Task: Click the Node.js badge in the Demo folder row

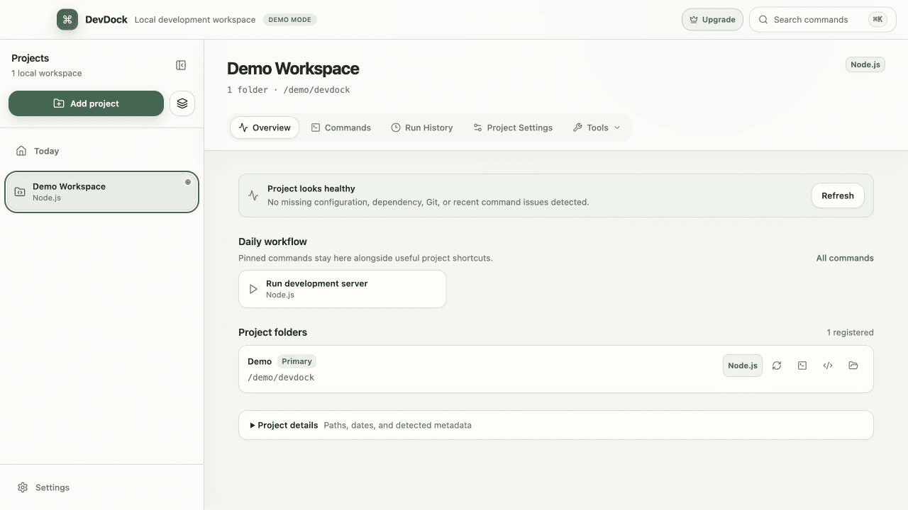Action: coord(743,365)
